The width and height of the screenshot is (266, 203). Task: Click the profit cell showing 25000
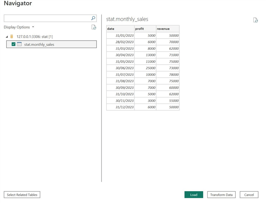pos(150,68)
